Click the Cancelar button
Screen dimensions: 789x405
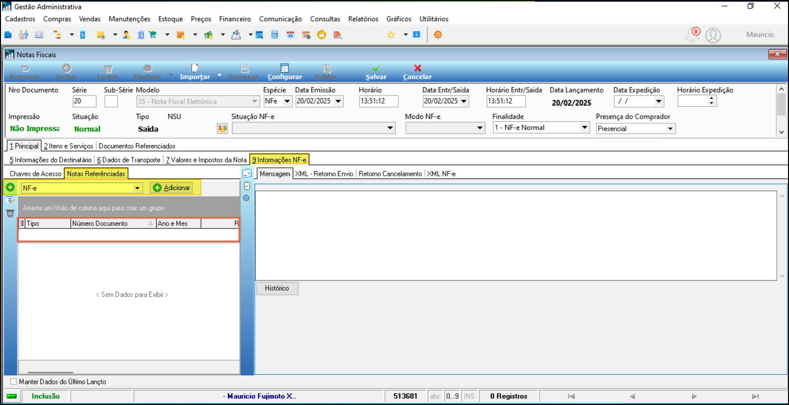417,72
